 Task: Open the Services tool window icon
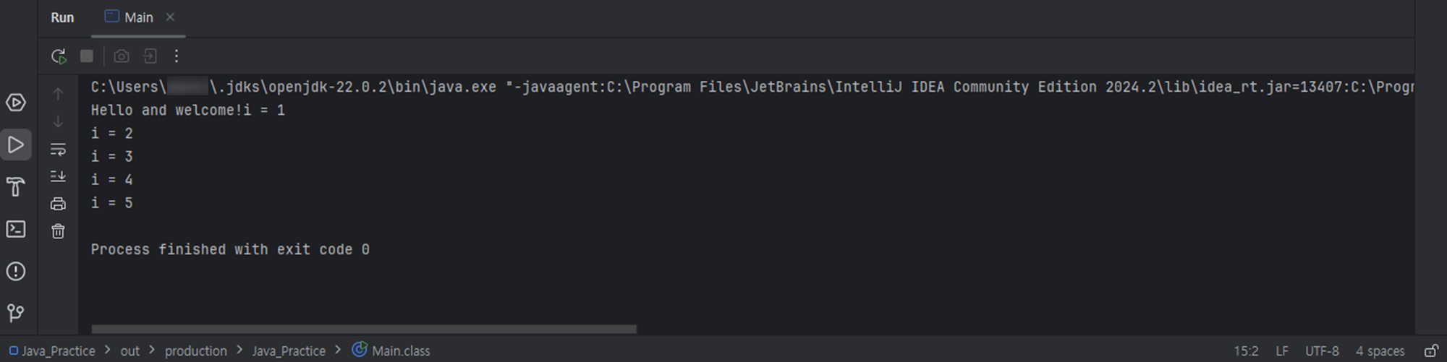(16, 103)
